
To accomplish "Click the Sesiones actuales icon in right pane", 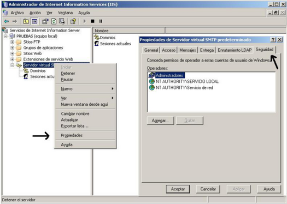I will 96,44.
